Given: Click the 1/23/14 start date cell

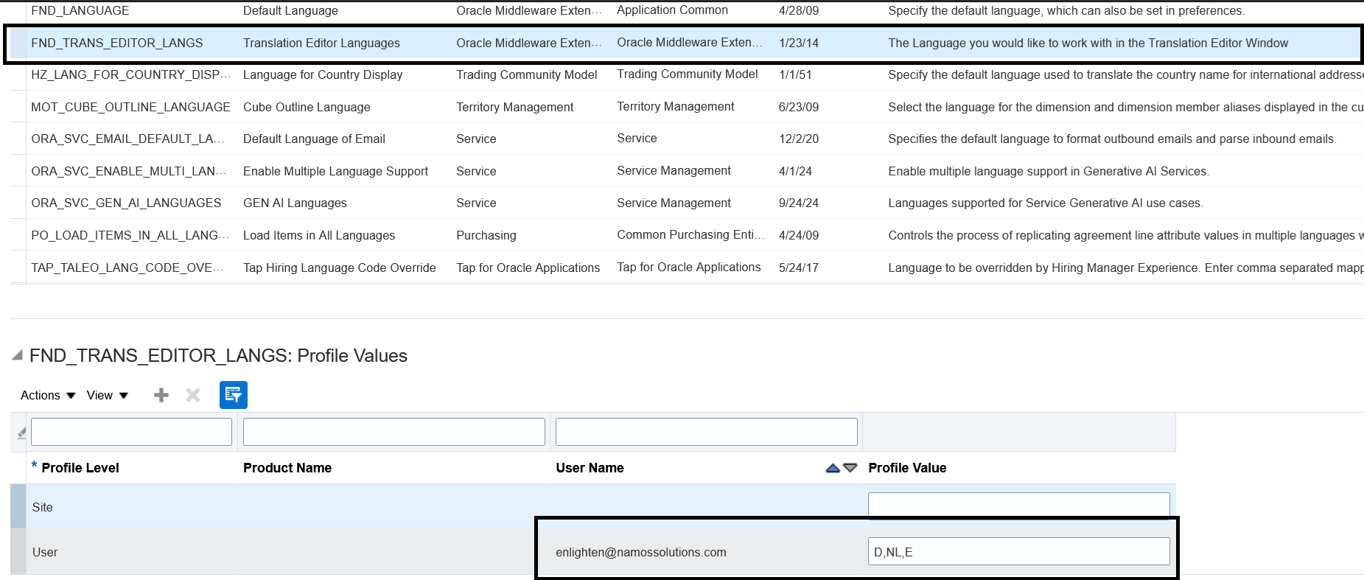Looking at the screenshot, I should (799, 43).
